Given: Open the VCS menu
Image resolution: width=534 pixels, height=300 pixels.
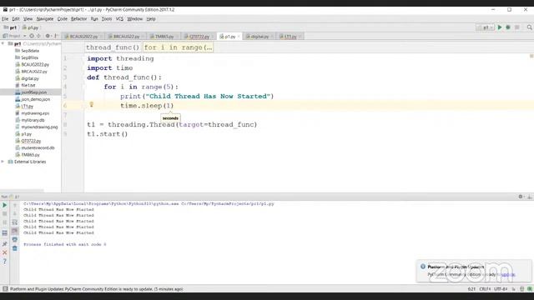Looking at the screenshot, I should 119,18.
